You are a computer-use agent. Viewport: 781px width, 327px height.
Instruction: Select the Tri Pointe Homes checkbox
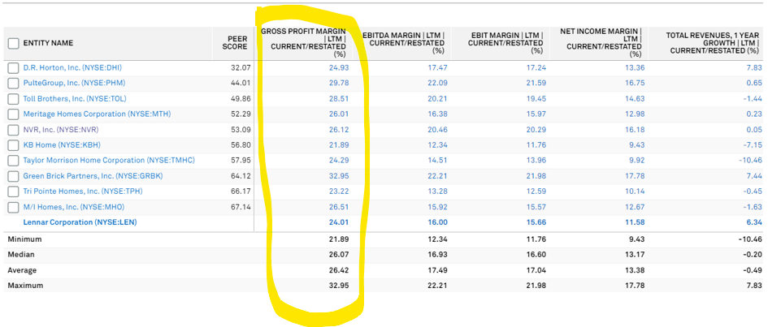pyautogui.click(x=14, y=191)
